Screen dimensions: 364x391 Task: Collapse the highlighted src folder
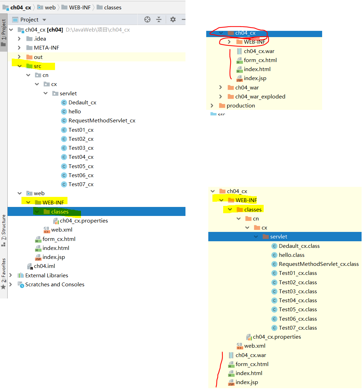[20, 66]
